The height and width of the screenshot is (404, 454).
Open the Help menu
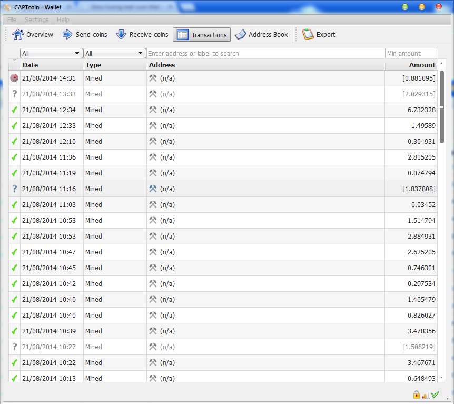tap(63, 19)
